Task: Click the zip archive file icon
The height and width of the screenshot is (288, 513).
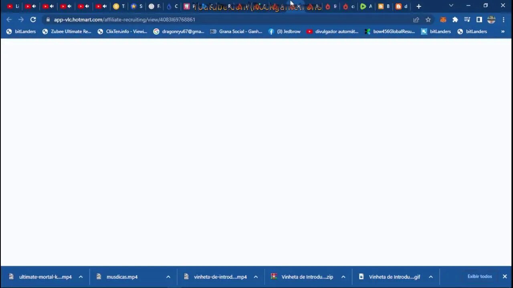Action: 274,276
